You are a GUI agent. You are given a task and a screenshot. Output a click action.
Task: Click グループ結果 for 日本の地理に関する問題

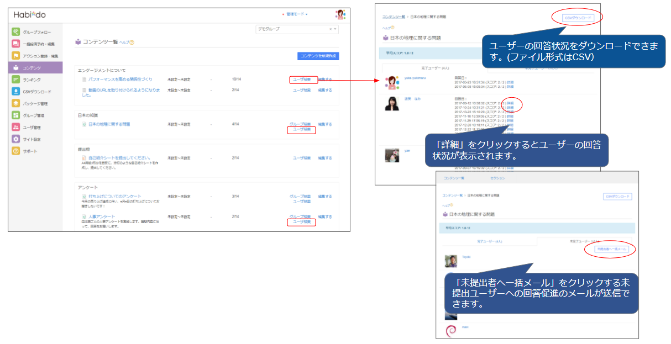tap(300, 124)
